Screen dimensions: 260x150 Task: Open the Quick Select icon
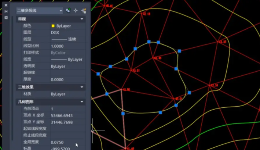coord(84,11)
